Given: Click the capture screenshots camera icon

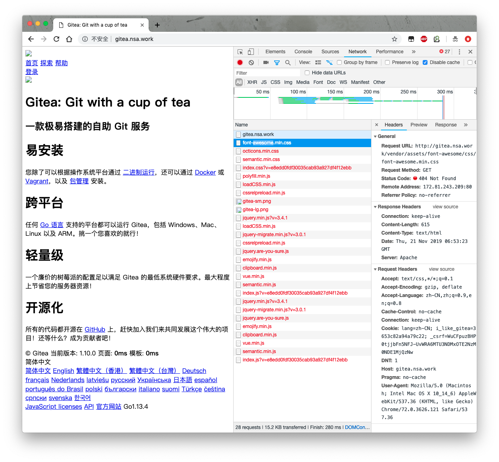Looking at the screenshot, I should [266, 62].
